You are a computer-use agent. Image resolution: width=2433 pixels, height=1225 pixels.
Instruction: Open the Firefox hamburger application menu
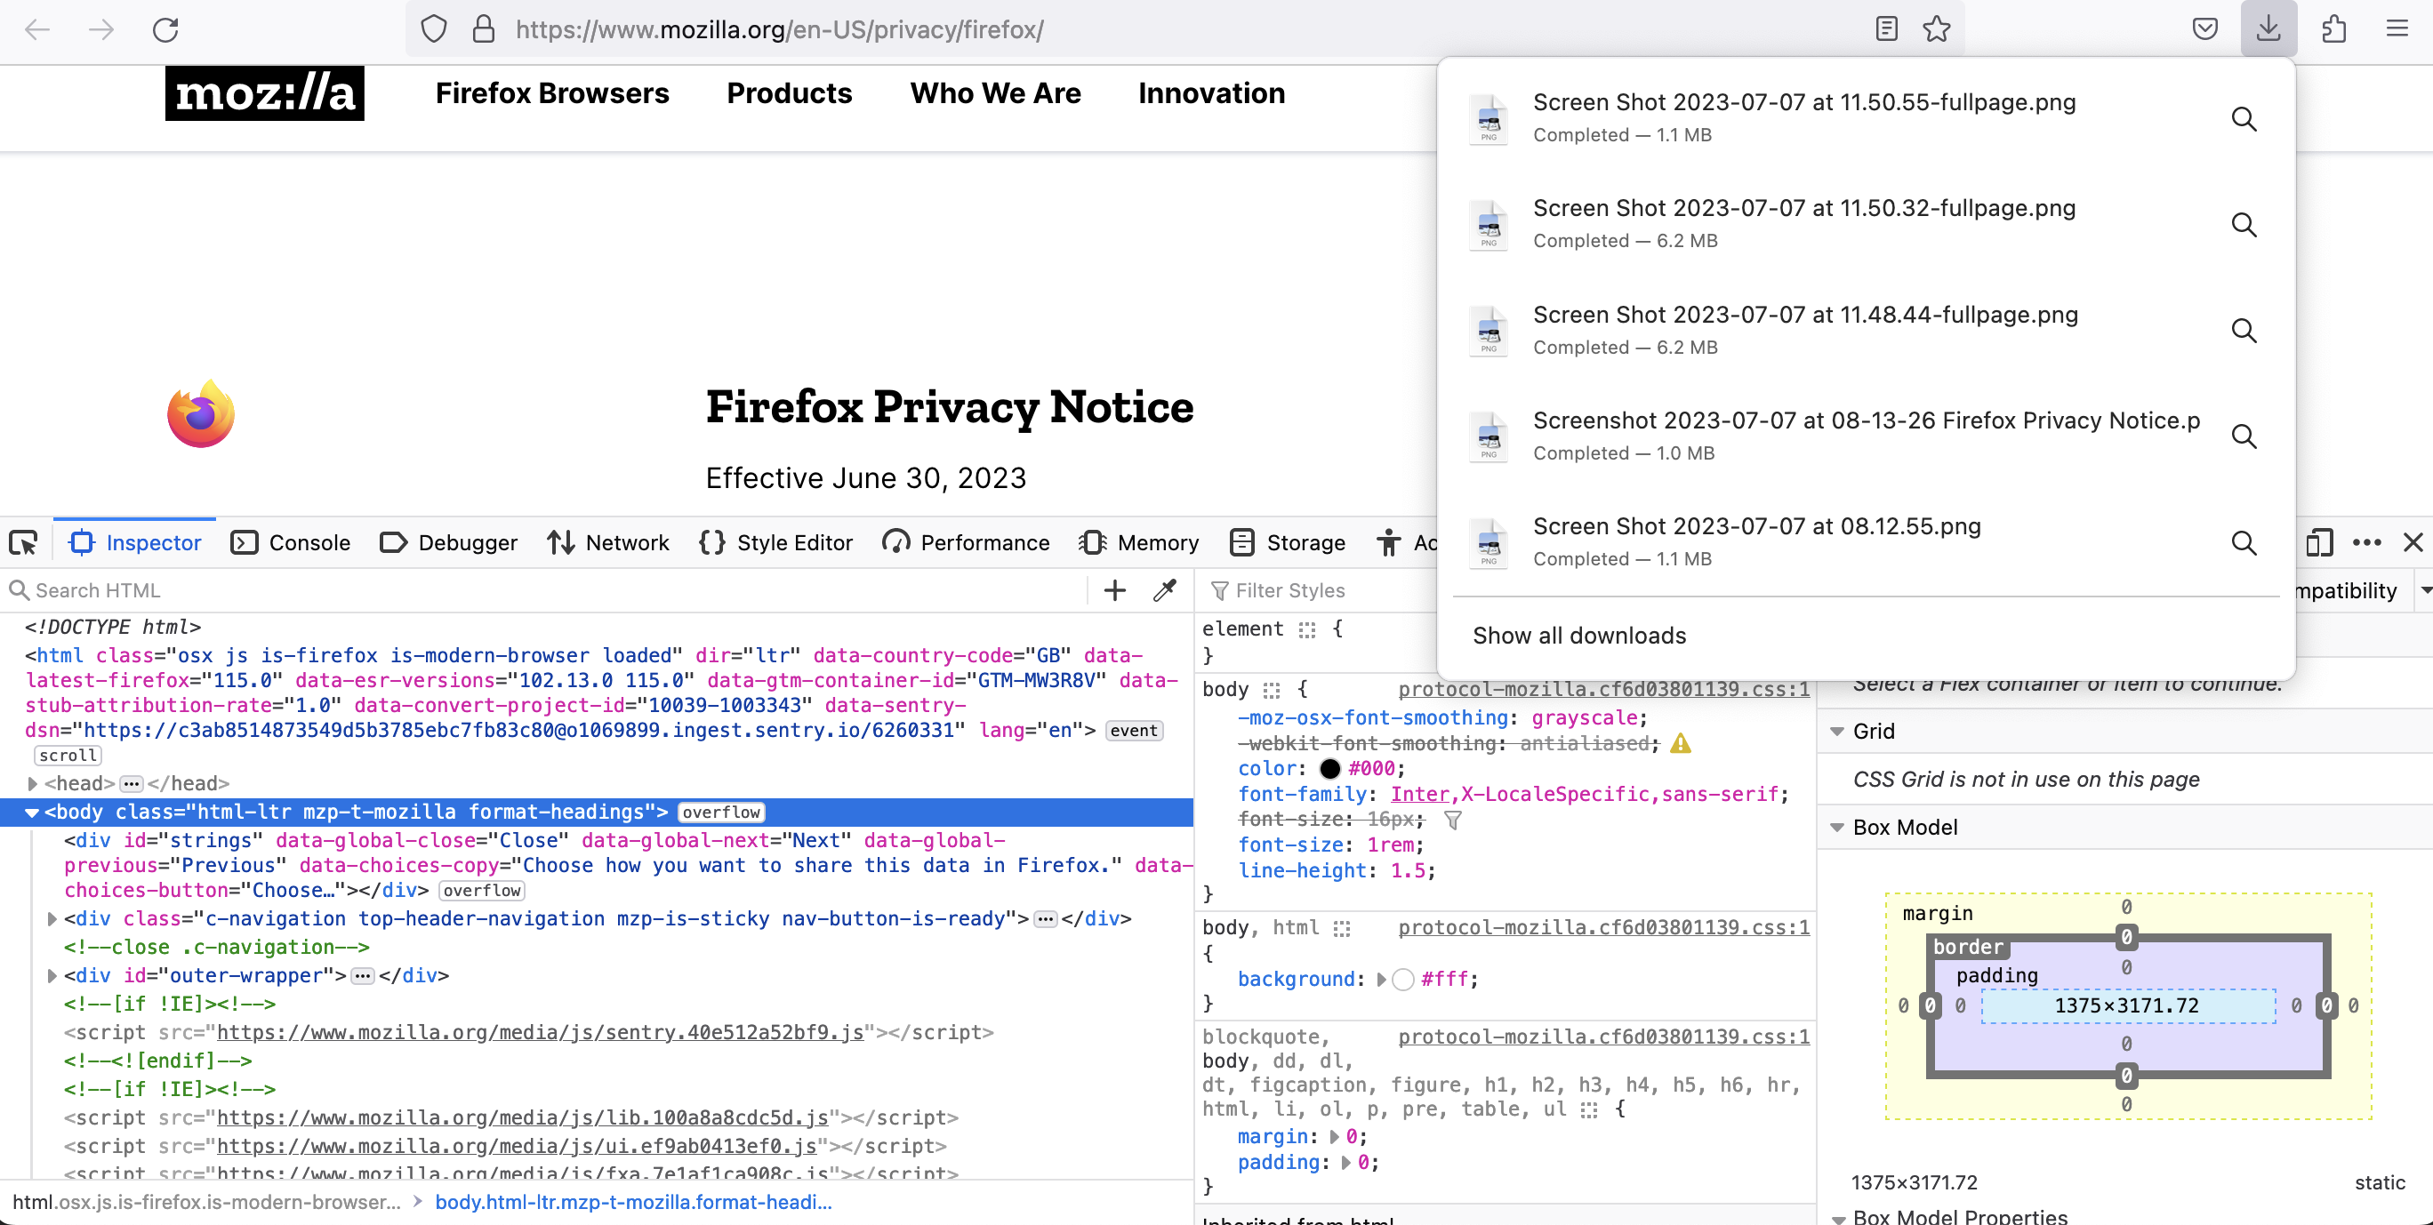2397,29
